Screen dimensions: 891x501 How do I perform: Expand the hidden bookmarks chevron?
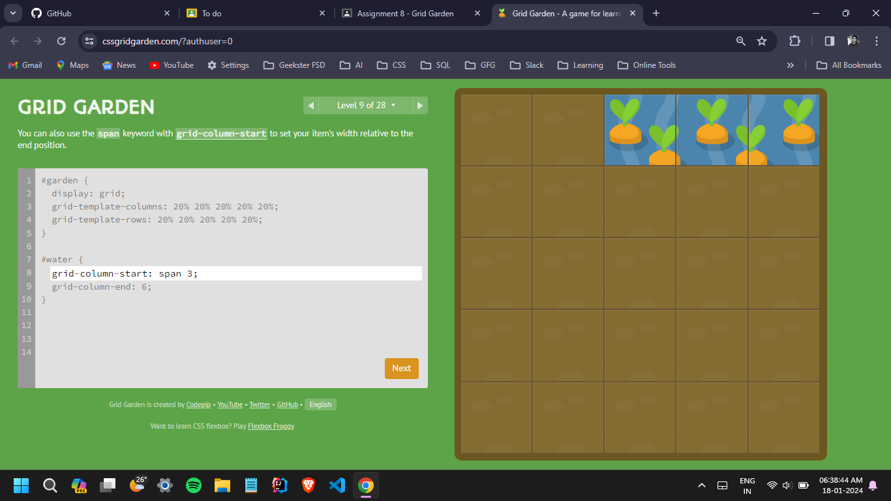pyautogui.click(x=791, y=65)
